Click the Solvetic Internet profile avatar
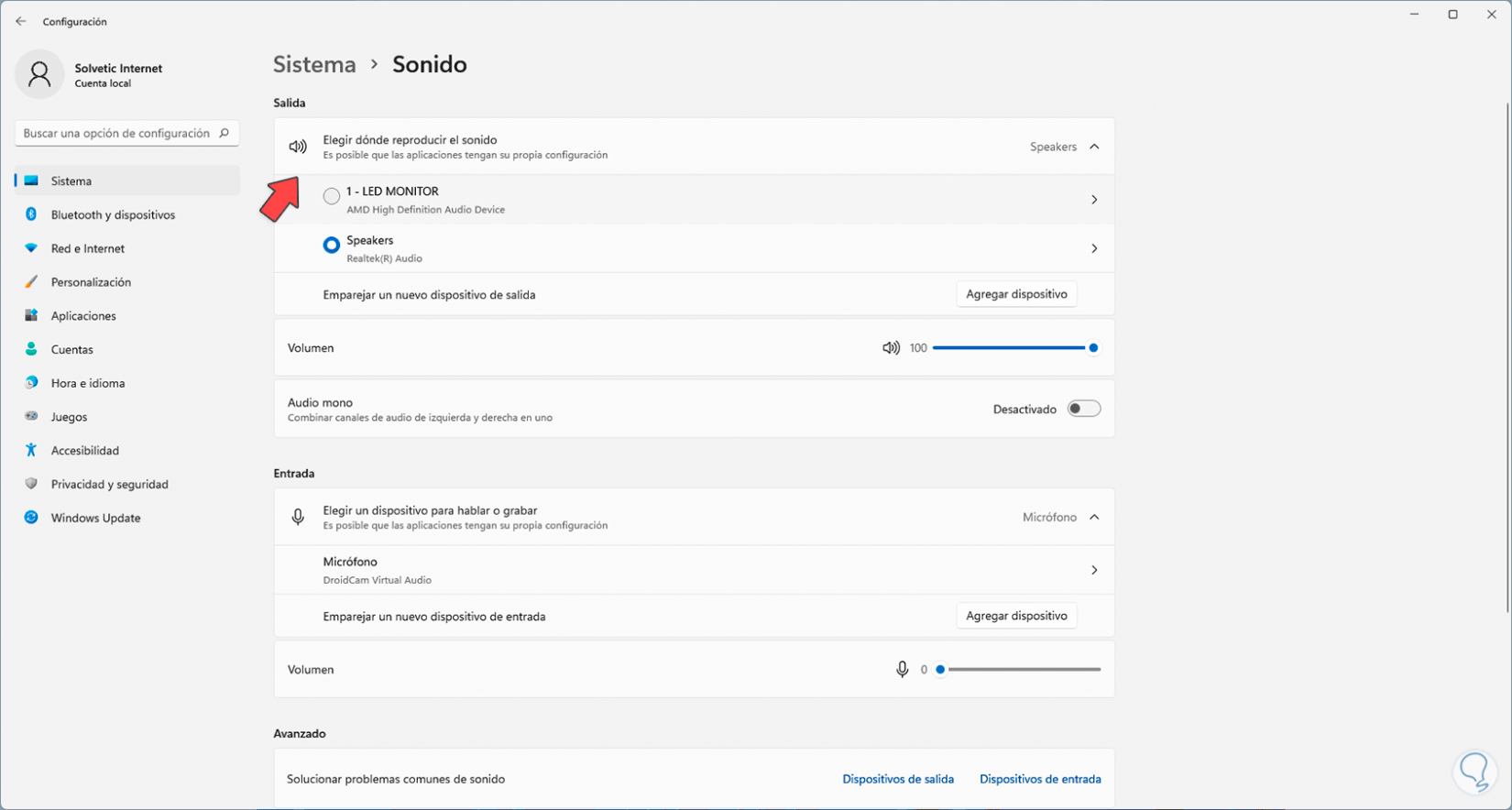1512x810 pixels. (39, 74)
